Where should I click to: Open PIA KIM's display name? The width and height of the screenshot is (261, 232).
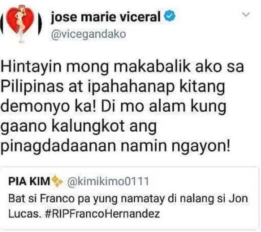29,181
